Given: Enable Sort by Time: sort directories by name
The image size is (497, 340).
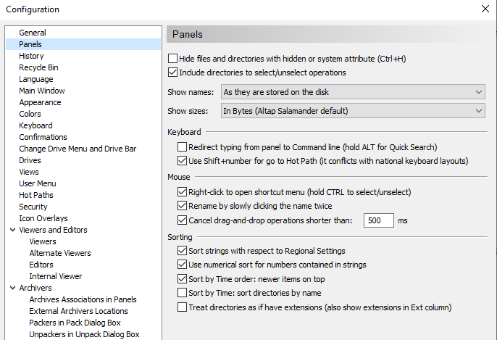Looking at the screenshot, I should [x=183, y=293].
